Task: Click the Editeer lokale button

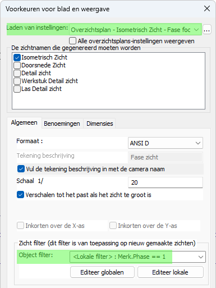Action: pyautogui.click(x=170, y=272)
